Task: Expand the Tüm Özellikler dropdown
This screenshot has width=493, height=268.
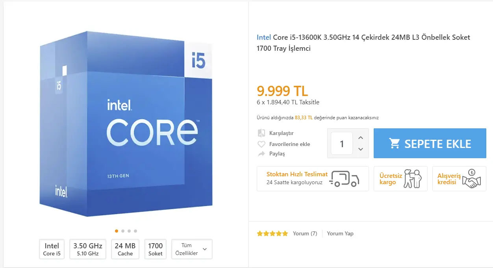Action: [192, 249]
